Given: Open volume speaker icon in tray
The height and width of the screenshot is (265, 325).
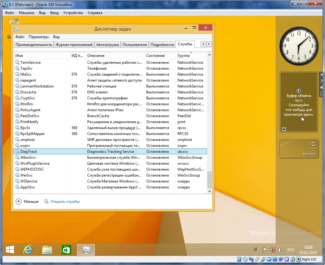Looking at the screenshot, I should pyautogui.click(x=280, y=250).
